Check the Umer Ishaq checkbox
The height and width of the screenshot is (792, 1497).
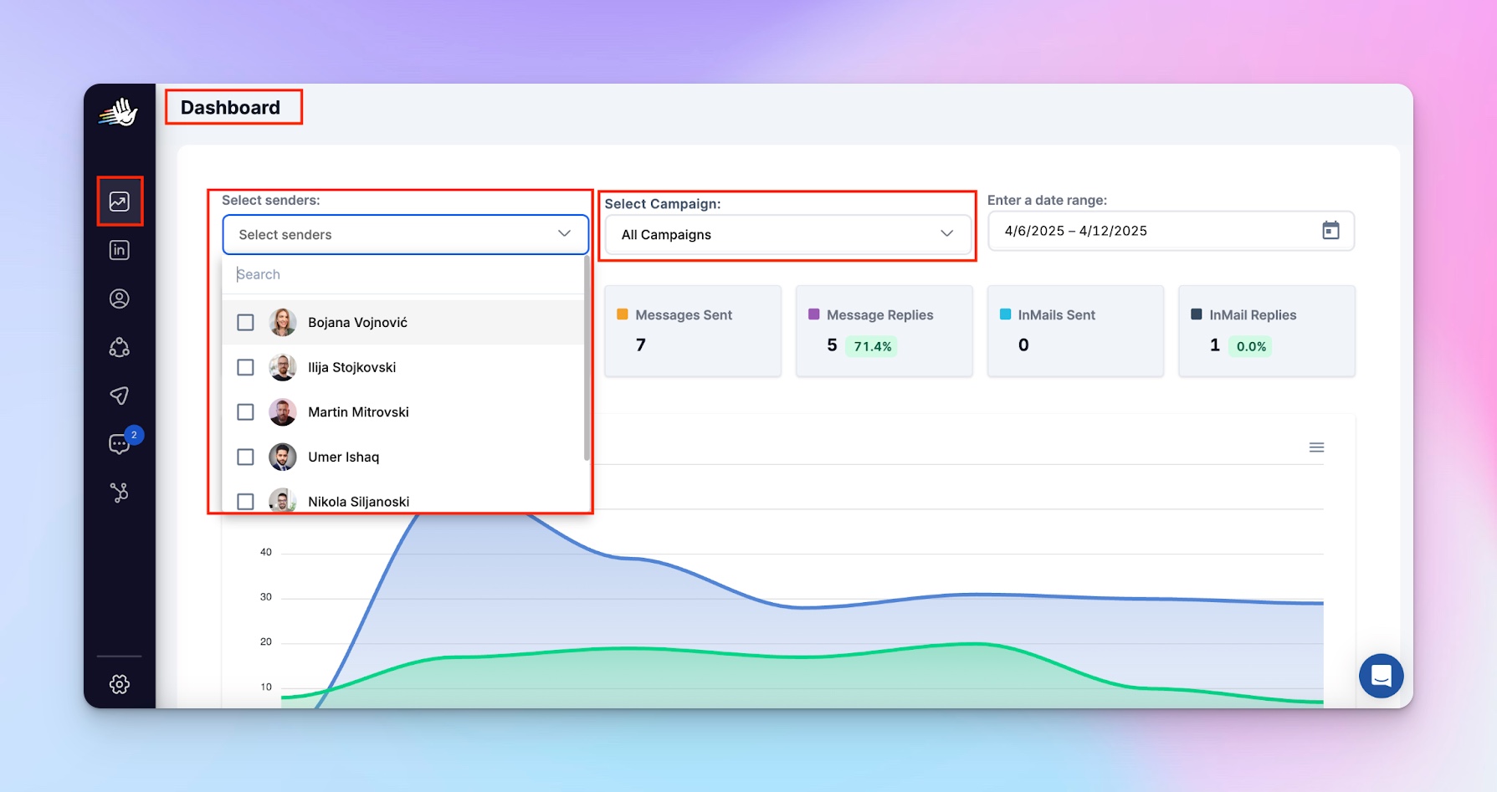(x=245, y=457)
